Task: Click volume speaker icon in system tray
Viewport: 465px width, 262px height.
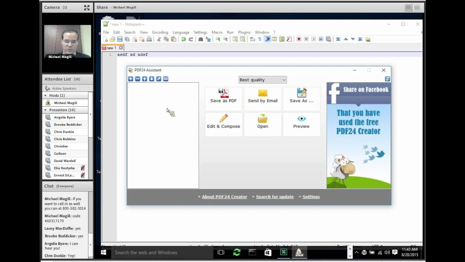Action: point(387,253)
